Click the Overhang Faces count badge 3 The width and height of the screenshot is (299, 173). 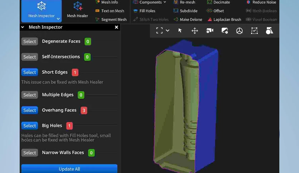click(x=84, y=110)
